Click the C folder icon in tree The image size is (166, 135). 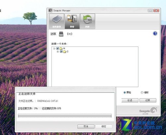[x=64, y=52]
